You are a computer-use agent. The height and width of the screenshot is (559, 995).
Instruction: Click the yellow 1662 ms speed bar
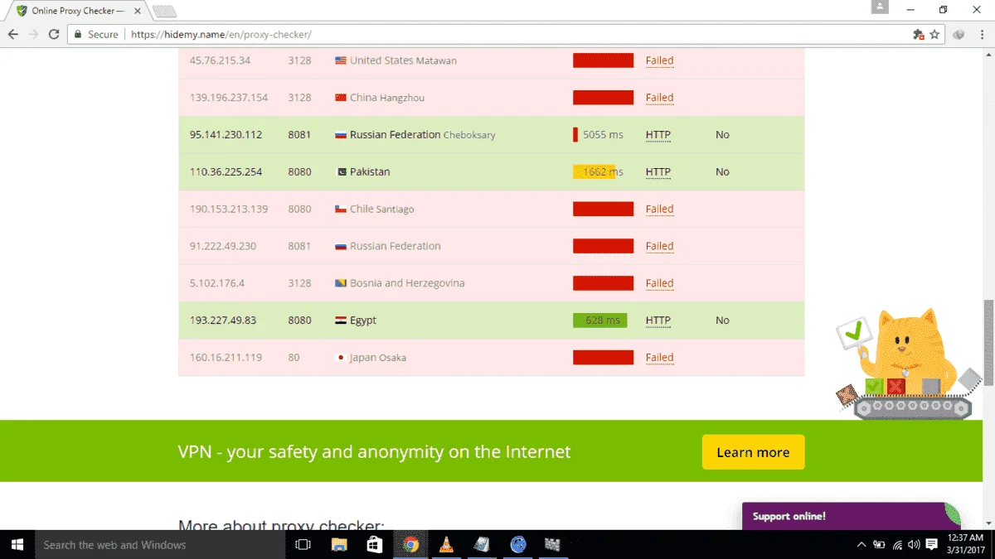[595, 172]
